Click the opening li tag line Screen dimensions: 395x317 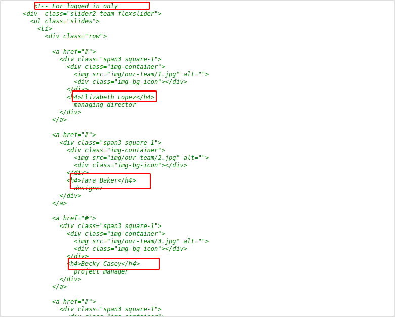tap(45, 29)
